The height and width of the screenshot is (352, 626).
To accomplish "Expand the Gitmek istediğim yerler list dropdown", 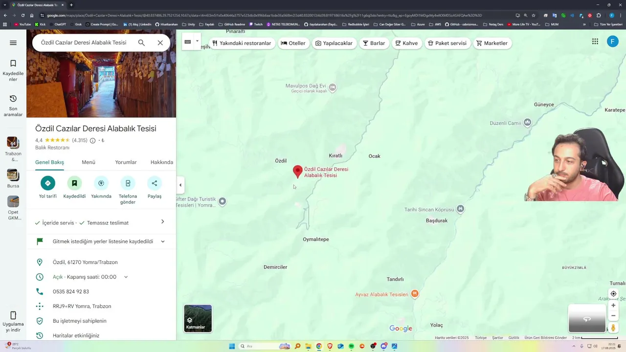I will pyautogui.click(x=163, y=242).
